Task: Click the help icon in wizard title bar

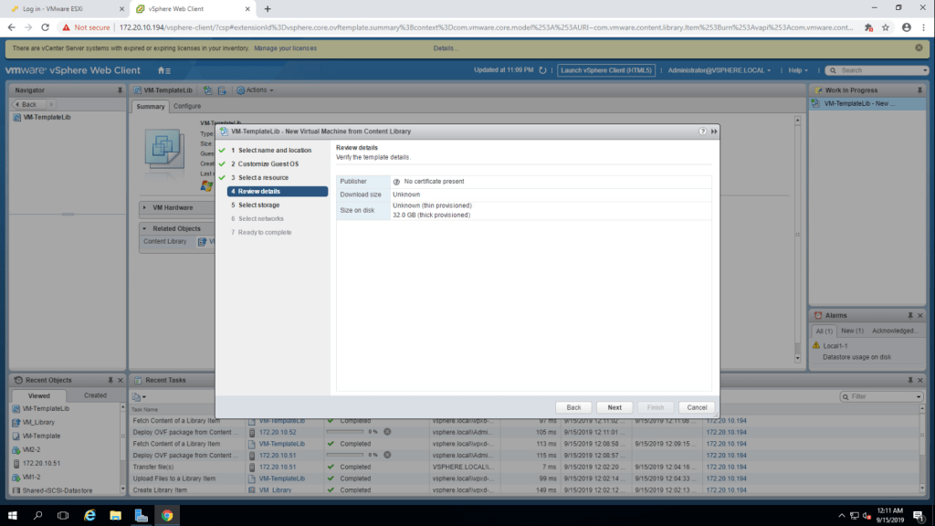Action: click(x=702, y=131)
